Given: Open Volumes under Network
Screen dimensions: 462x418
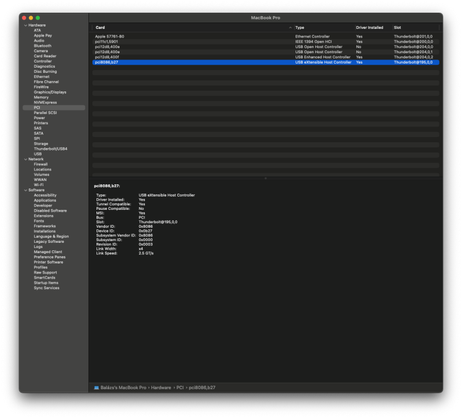Looking at the screenshot, I should (x=42, y=175).
